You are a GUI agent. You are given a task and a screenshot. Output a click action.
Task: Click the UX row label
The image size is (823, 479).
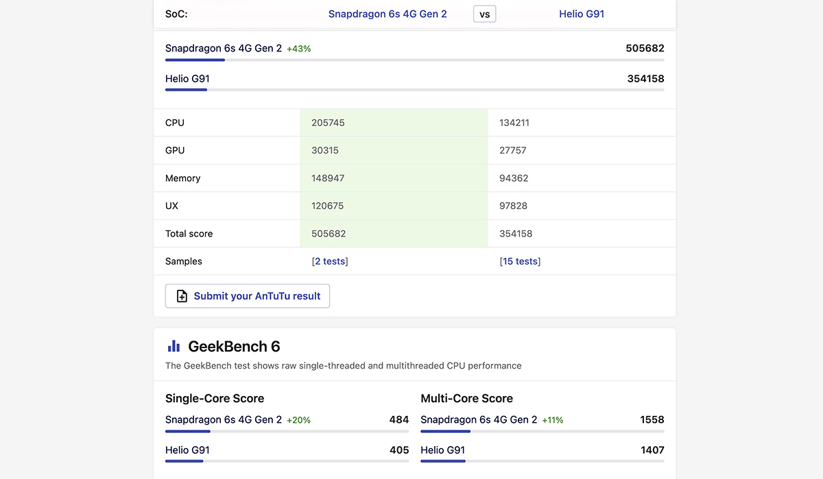pos(172,206)
